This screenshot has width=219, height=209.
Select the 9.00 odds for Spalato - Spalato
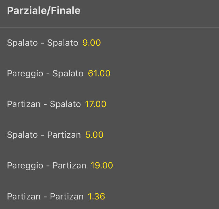[x=92, y=43]
